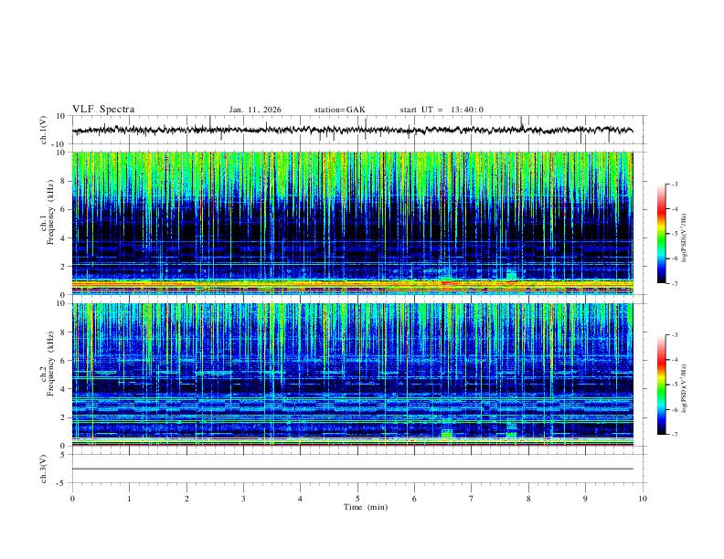
Task: Click the "-3" tick on ch.2 colorbar
Action: point(674,335)
